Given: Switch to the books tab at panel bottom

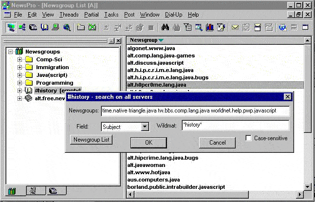Looking at the screenshot, I should (12, 191).
